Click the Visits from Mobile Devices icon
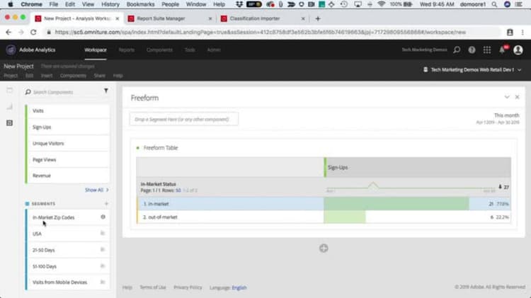This screenshot has width=531, height=298. pyautogui.click(x=103, y=282)
